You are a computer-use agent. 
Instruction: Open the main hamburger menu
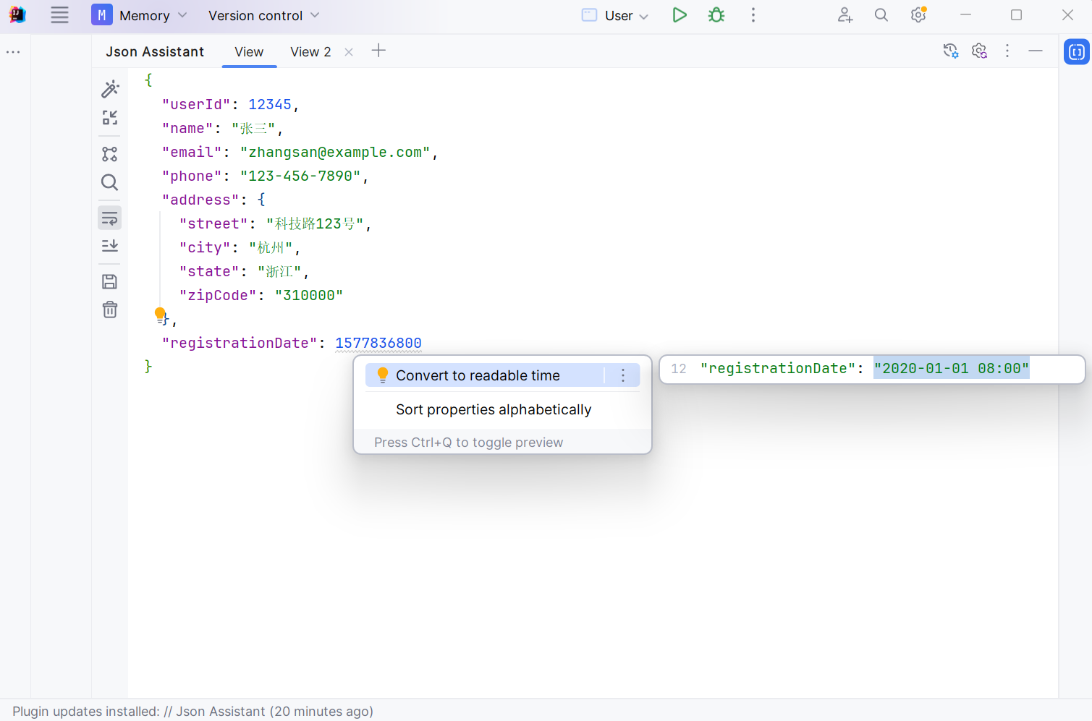[59, 15]
